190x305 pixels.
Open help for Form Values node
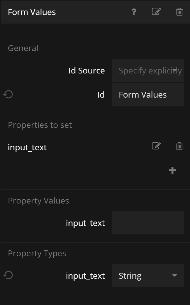[x=134, y=12]
